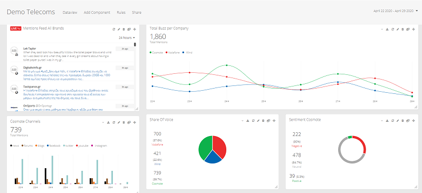422x193 pixels.
Task: Refresh the Total Buzz per Company widget
Action: [x=392, y=29]
